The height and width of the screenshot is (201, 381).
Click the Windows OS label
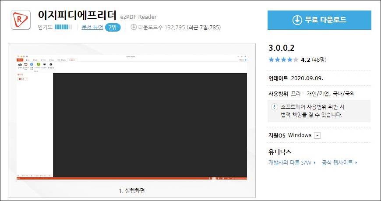point(300,135)
